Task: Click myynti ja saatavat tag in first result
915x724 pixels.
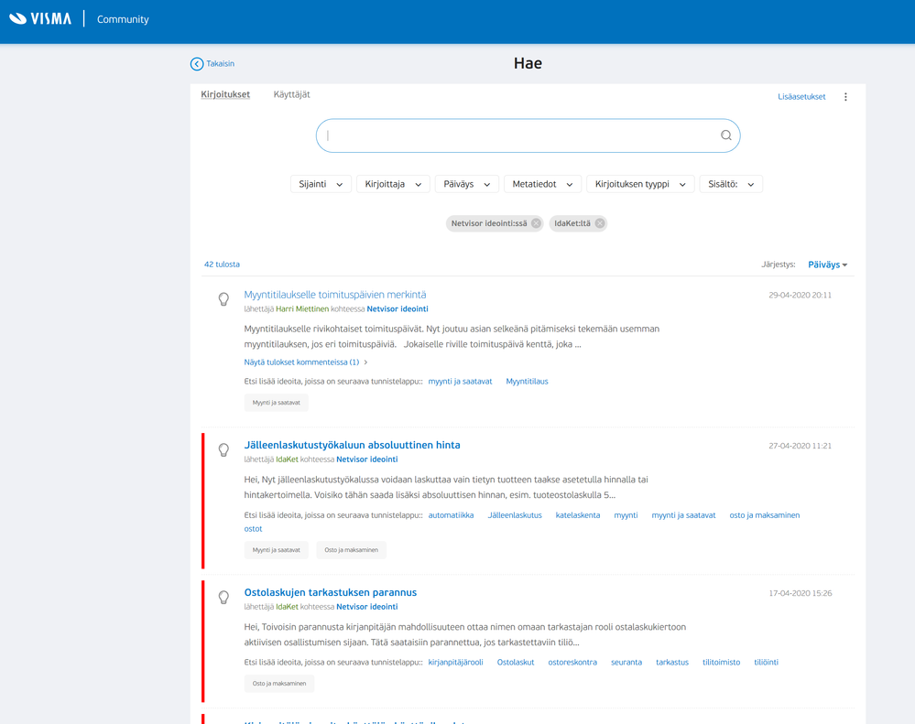Action: coord(460,382)
